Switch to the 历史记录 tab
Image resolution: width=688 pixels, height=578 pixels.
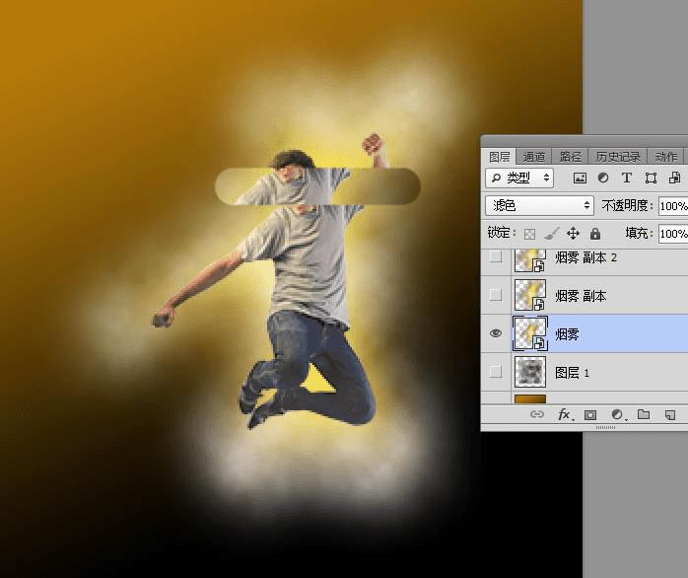(x=618, y=157)
